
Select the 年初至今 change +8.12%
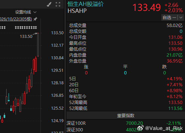174,96
